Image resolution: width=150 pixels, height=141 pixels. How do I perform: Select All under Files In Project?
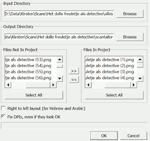coord(114,95)
